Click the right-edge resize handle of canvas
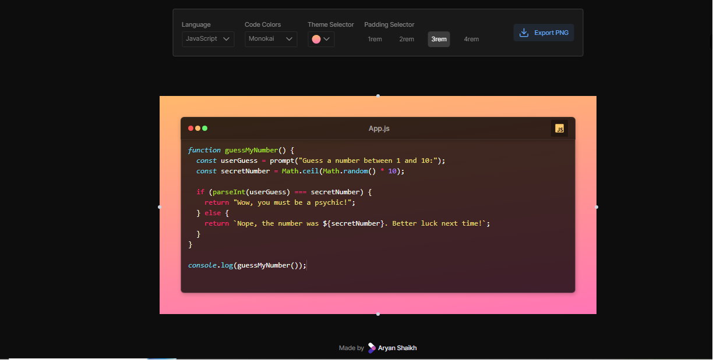 coord(596,207)
